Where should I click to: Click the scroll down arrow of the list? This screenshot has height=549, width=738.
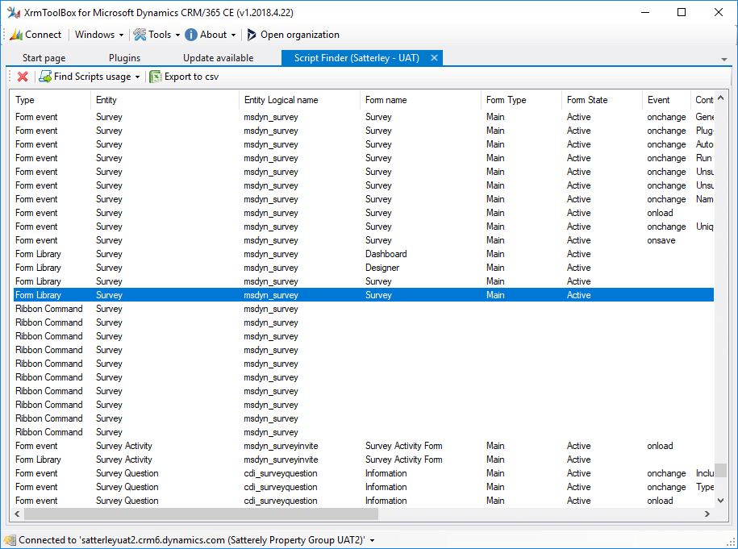tap(720, 501)
